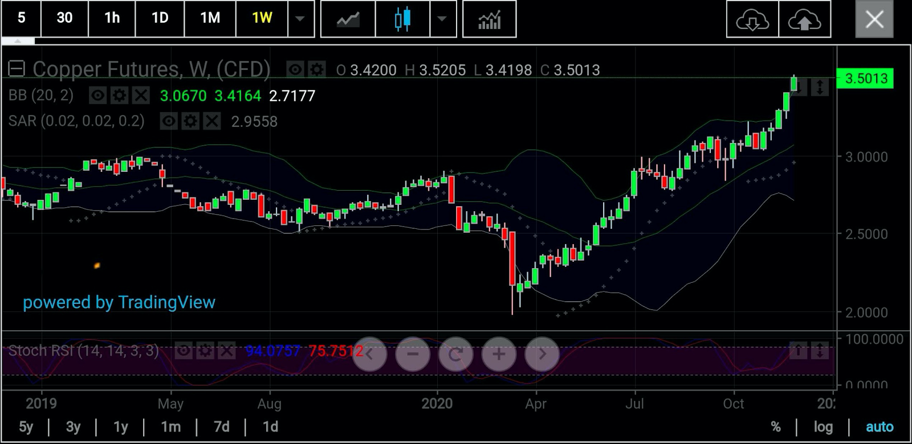The width and height of the screenshot is (912, 444).
Task: Toggle visibility eye for Stoch RSI
Action: 184,350
